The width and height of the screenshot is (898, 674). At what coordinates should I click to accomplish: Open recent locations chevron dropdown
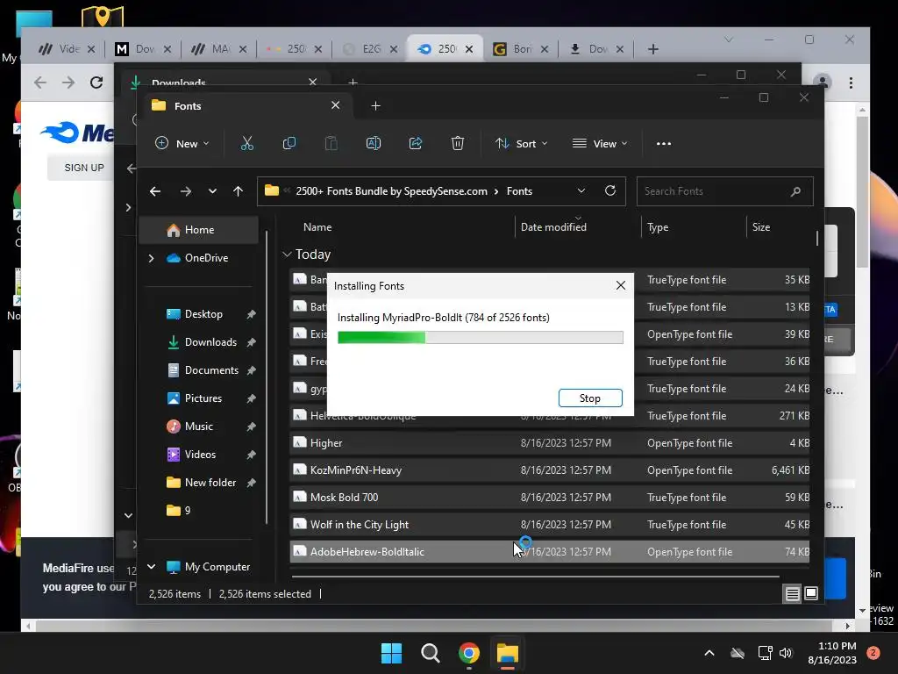tap(212, 191)
